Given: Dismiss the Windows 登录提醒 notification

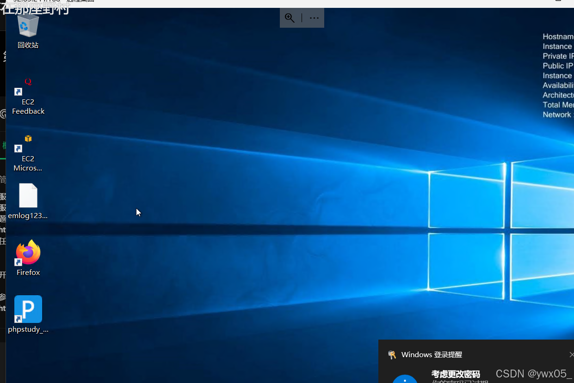Looking at the screenshot, I should pyautogui.click(x=571, y=355).
